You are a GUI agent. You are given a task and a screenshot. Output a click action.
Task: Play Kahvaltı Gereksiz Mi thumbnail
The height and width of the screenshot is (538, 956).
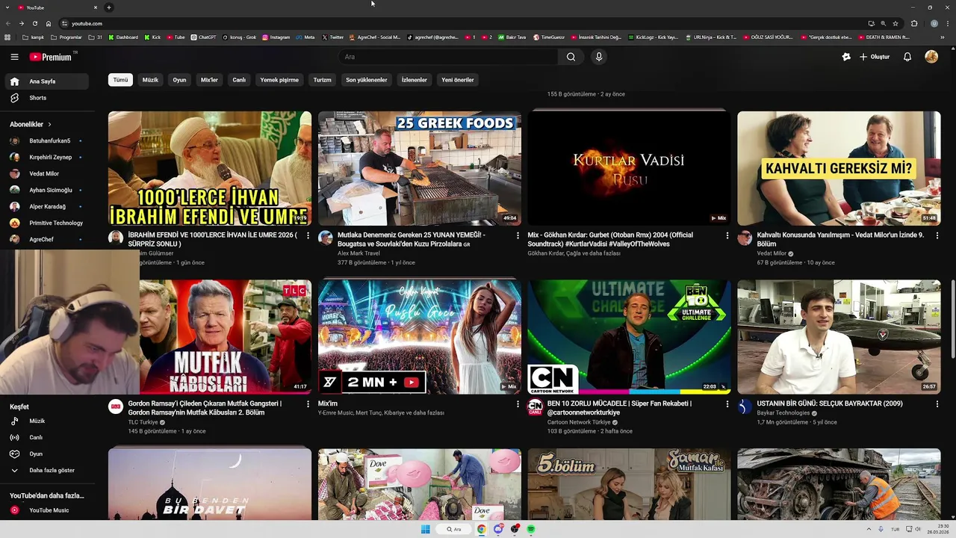coord(839,168)
